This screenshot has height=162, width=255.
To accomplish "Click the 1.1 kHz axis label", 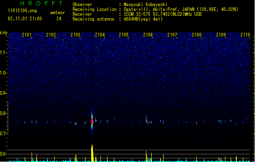I will [x=4, y=53].
